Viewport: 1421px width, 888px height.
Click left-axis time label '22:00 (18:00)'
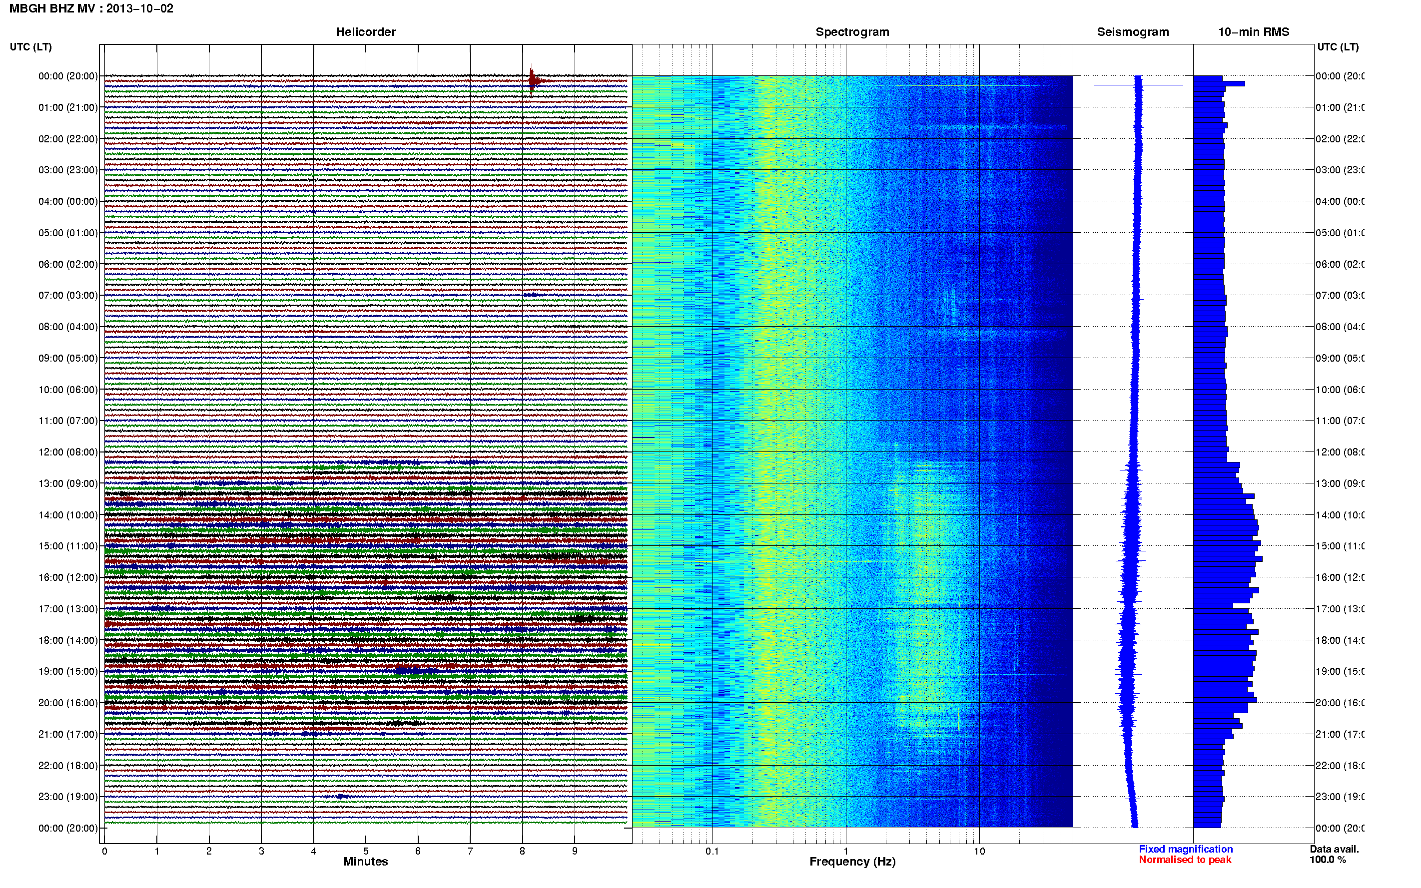pyautogui.click(x=68, y=766)
